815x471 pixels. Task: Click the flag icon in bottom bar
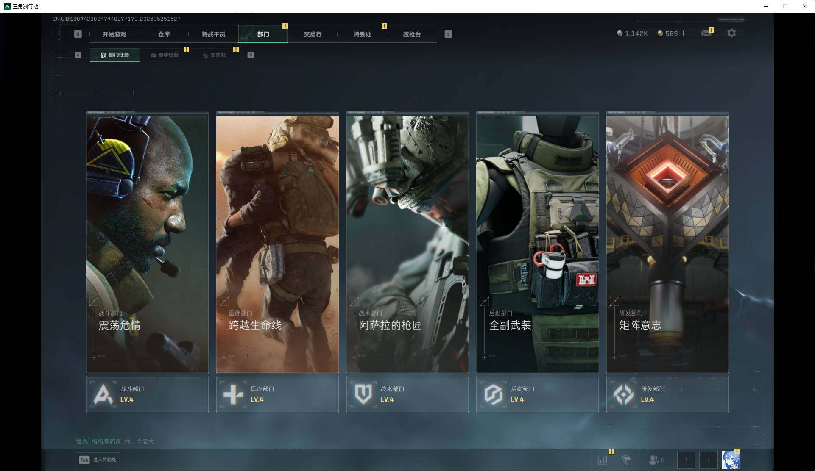(626, 460)
